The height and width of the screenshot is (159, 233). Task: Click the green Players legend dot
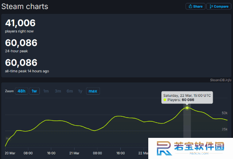click(x=165, y=100)
